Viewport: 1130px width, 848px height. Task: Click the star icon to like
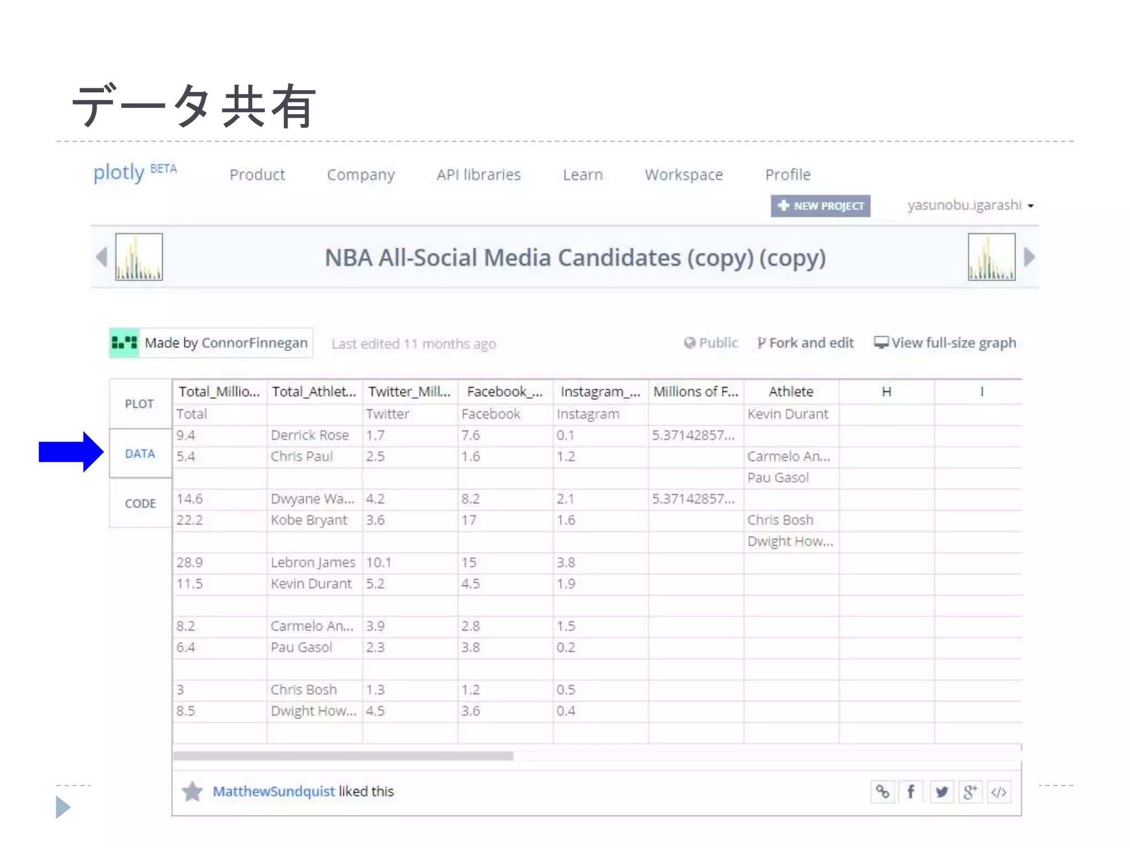pos(193,792)
